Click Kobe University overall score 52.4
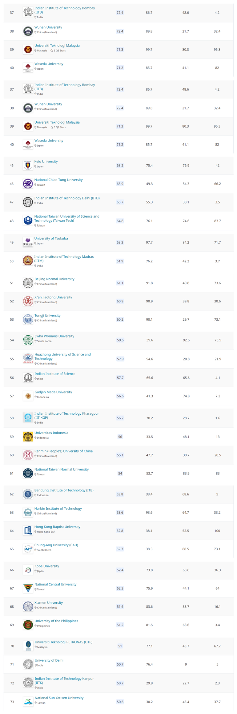237x714 pixels. (120, 570)
